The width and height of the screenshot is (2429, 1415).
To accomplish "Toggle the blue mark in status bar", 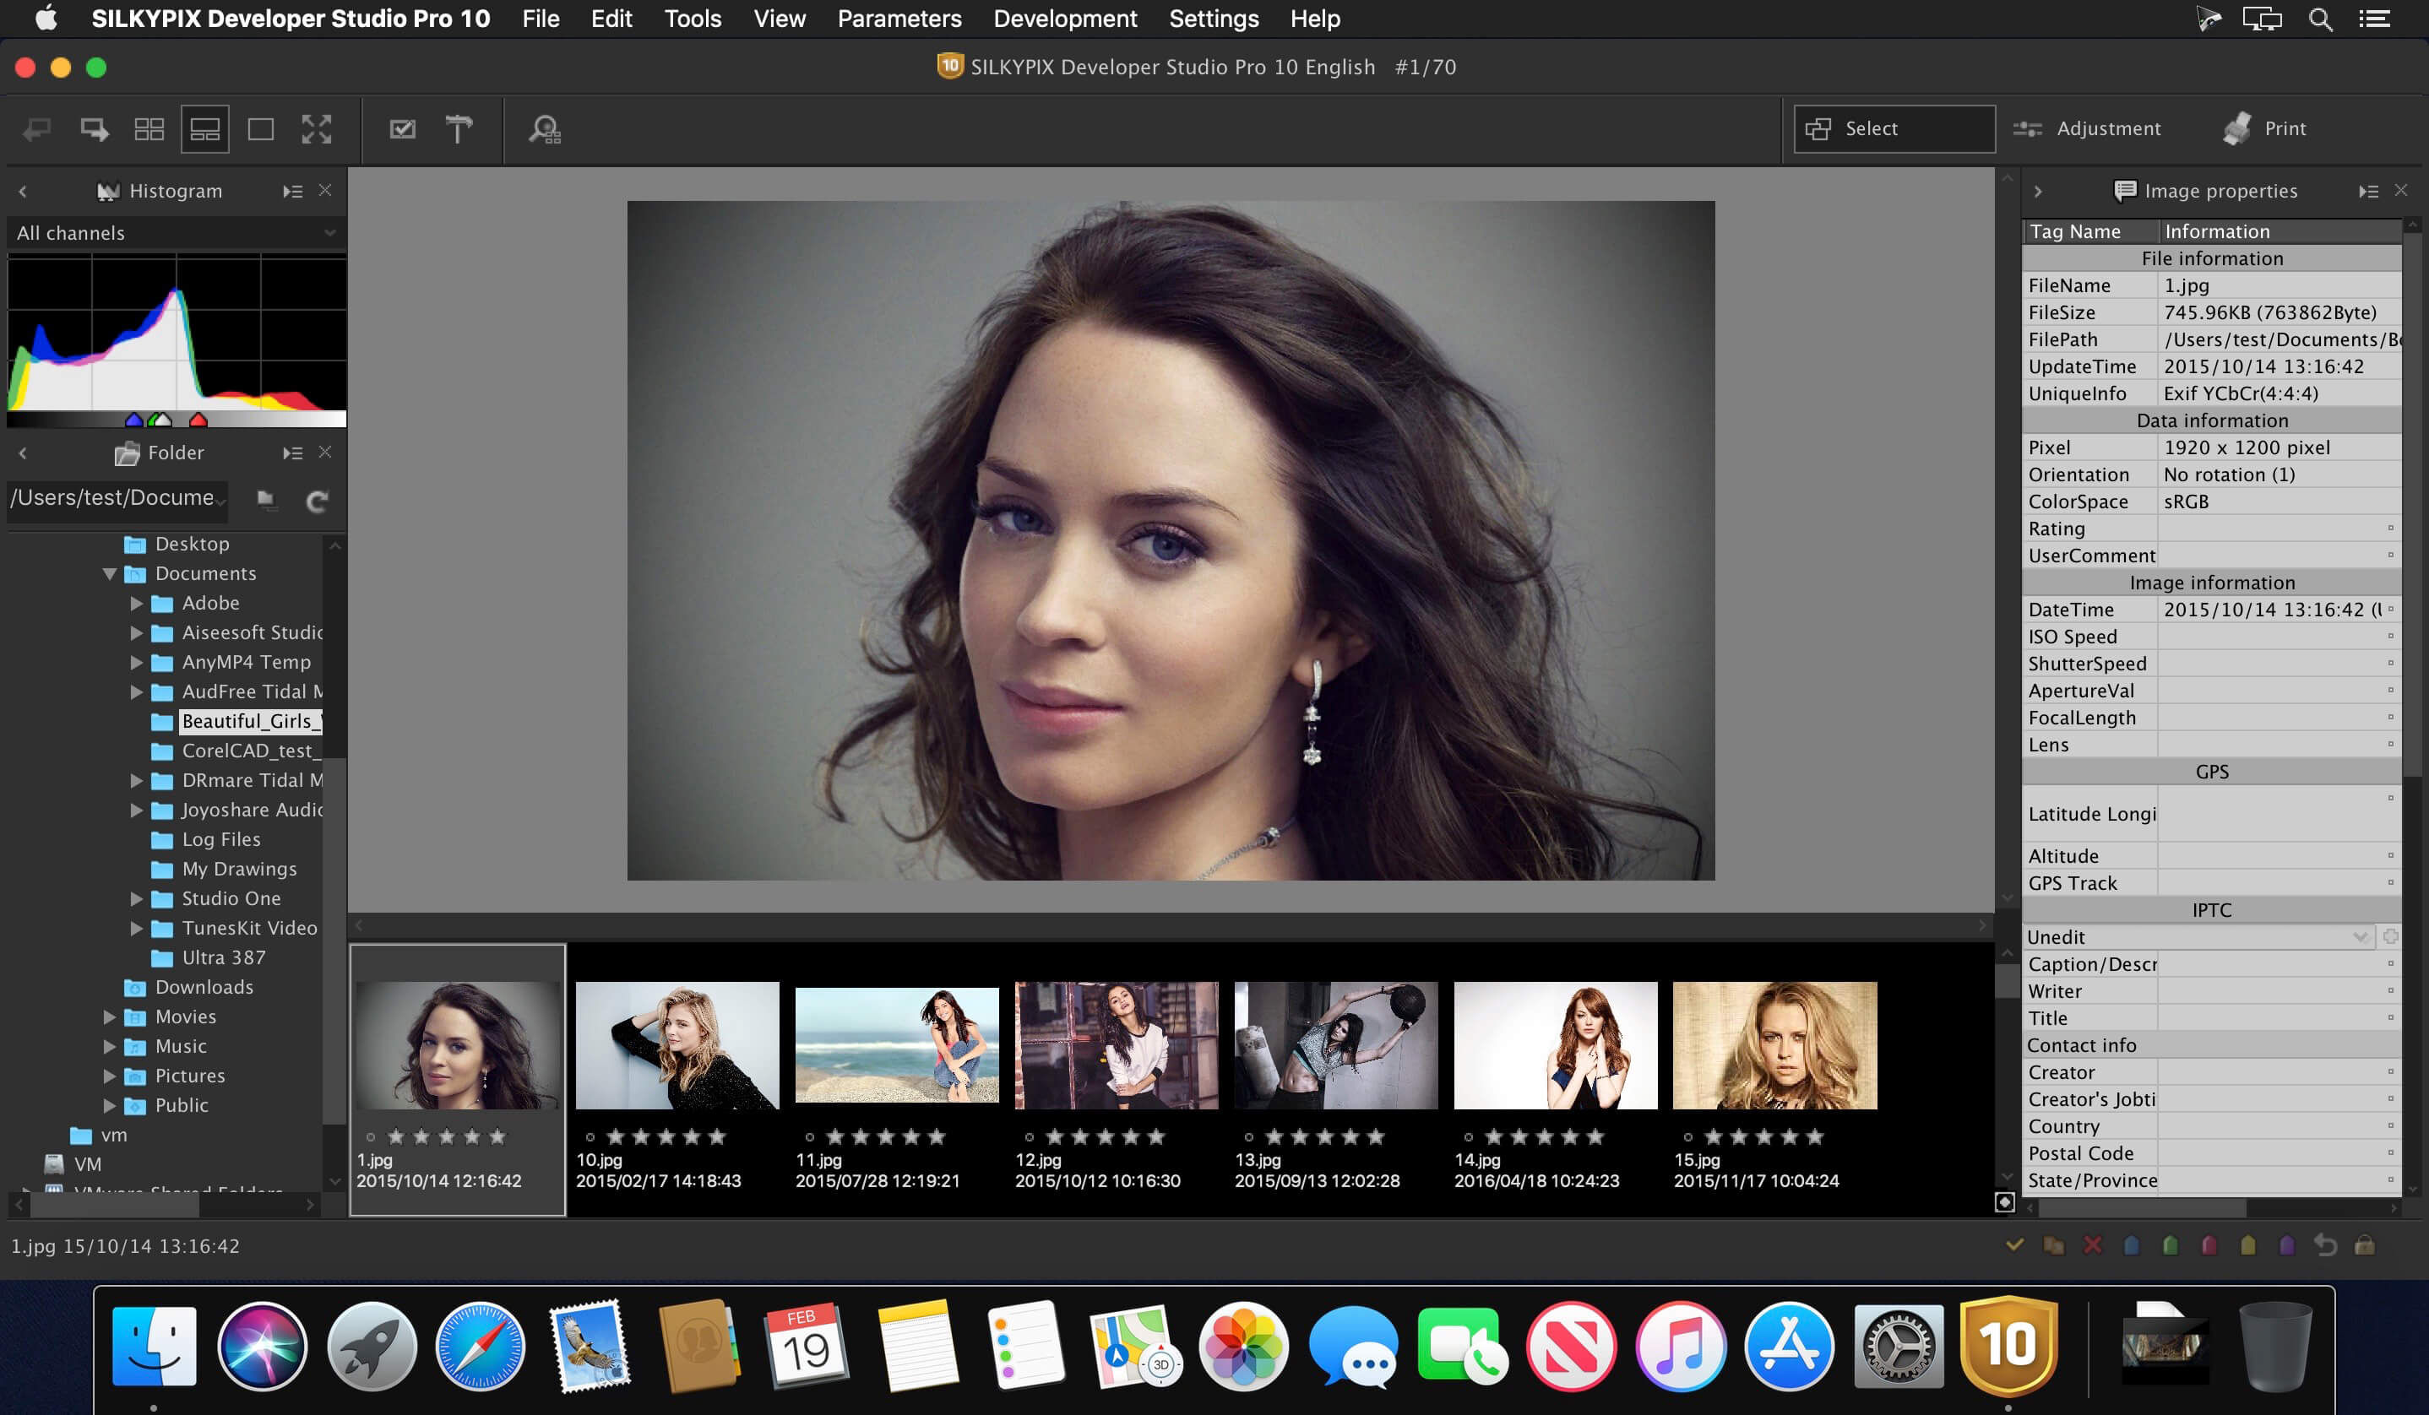I will pyautogui.click(x=2131, y=1245).
